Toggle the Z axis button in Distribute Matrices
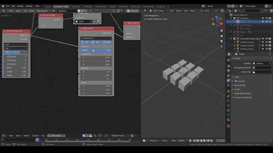Screen dimensions: 273x153 tap(24, 52)
